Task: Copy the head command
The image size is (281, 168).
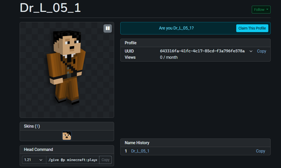Action: click(x=105, y=160)
